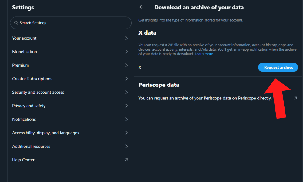Click the Periscope data request description row
This screenshot has width=303, height=182.
(205, 98)
